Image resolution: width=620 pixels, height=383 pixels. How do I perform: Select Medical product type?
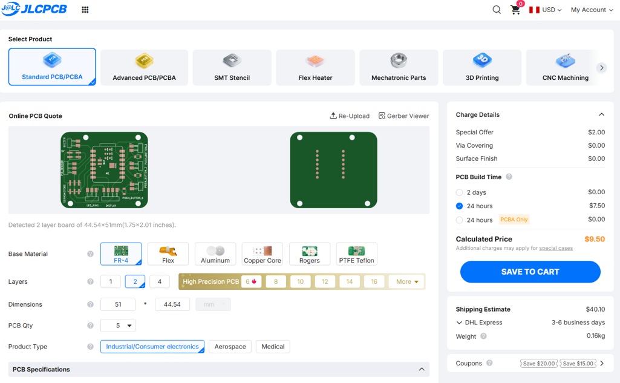[x=273, y=346]
